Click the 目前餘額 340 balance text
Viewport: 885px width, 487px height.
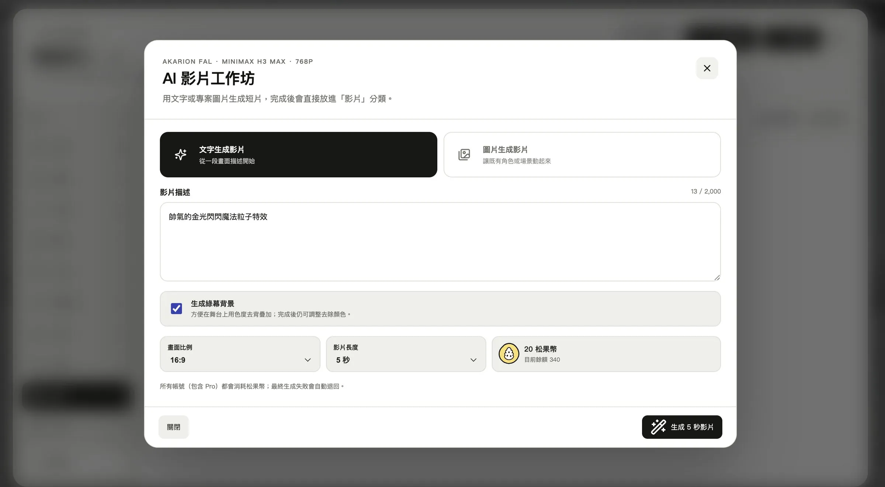click(x=542, y=359)
